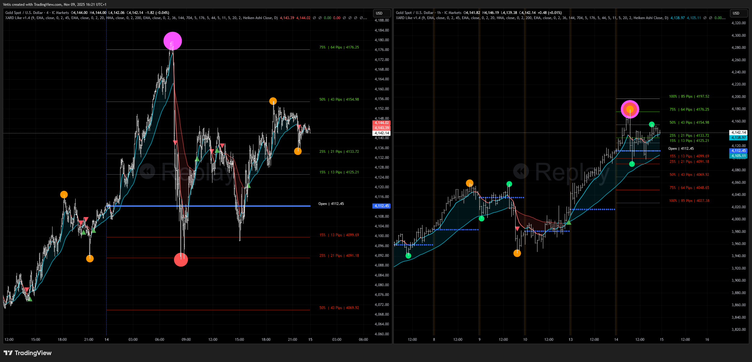Click the large red circle at the 4-minute chart's low
Screen dimensions: 752x362
(181, 260)
